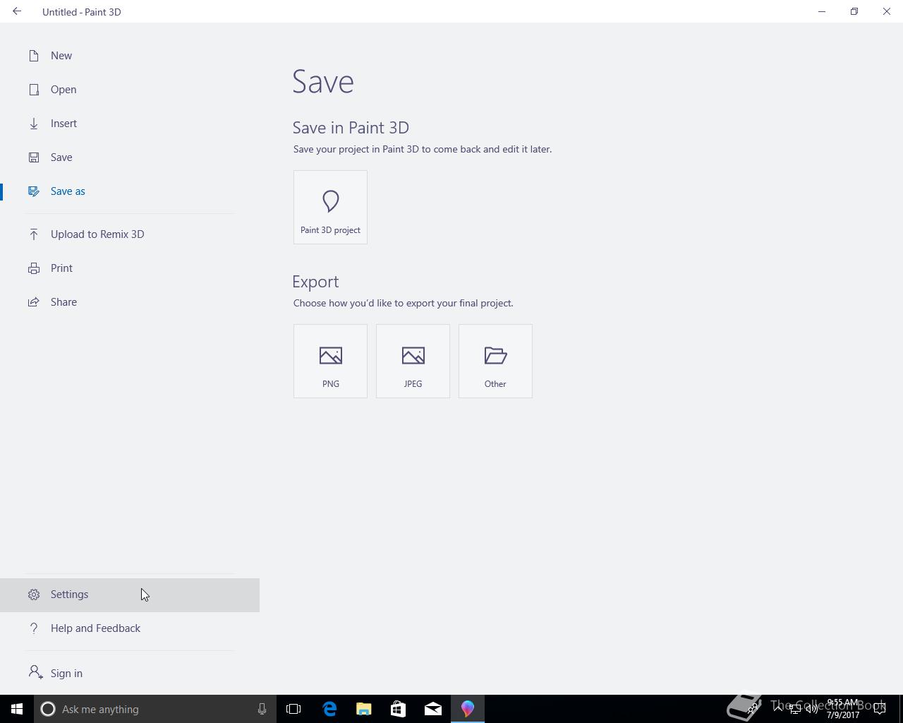The height and width of the screenshot is (723, 903).
Task: Click the Cortana microphone icon
Action: tap(262, 709)
